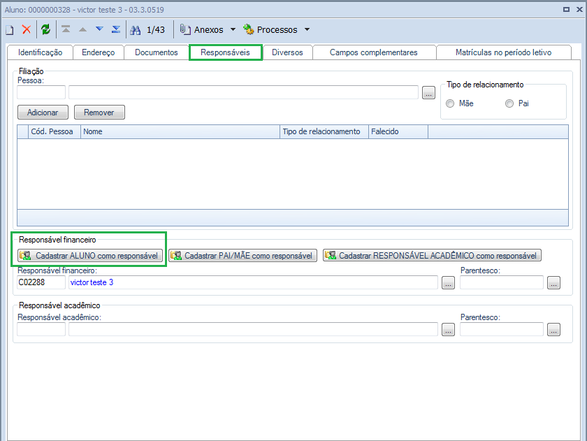Open Matrículas no período letivo tab
The height and width of the screenshot is (441, 587).
pyautogui.click(x=504, y=52)
